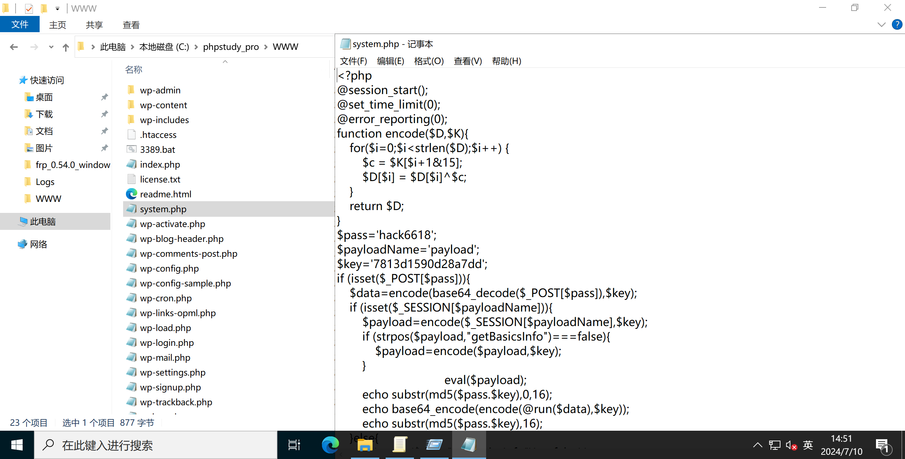The width and height of the screenshot is (905, 459).
Task: Sort files by the 名称 column header
Action: point(134,70)
